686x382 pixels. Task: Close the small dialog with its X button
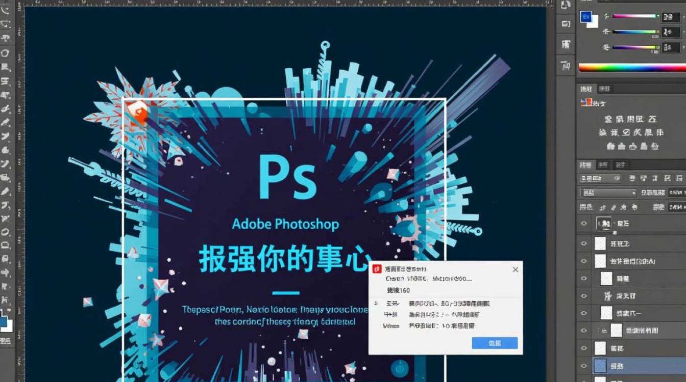click(516, 269)
